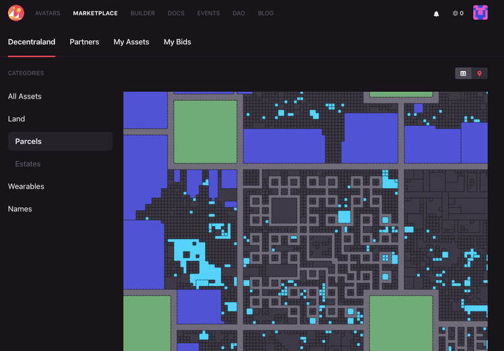The height and width of the screenshot is (351, 504).
Task: Click the green plaza above the road
Action: (206, 132)
